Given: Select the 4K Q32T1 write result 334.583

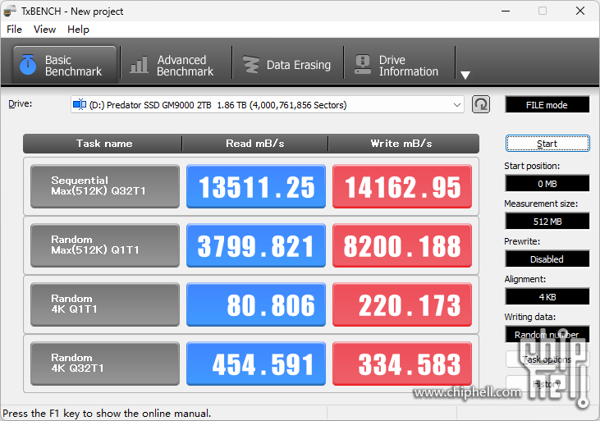Looking at the screenshot, I should (x=402, y=364).
